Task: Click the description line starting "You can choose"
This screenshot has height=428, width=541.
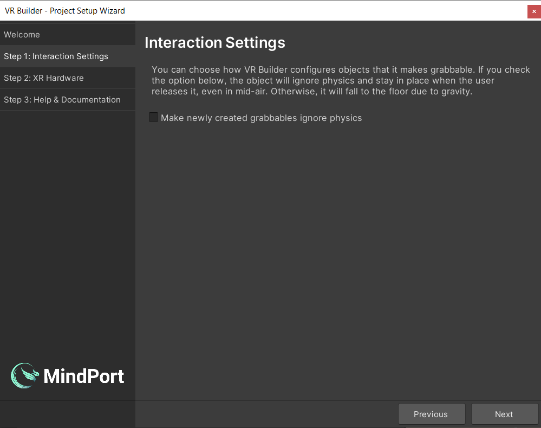Action: pyautogui.click(x=341, y=69)
